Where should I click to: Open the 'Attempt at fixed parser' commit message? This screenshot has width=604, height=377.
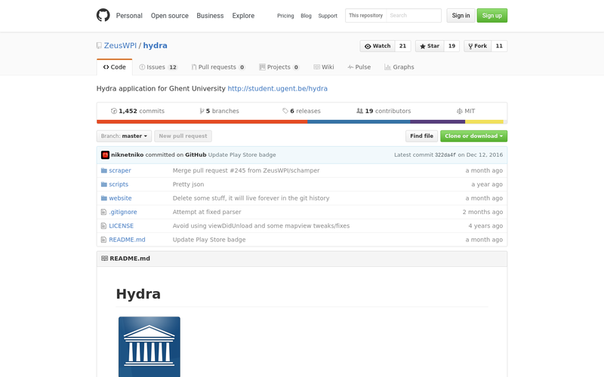click(207, 212)
